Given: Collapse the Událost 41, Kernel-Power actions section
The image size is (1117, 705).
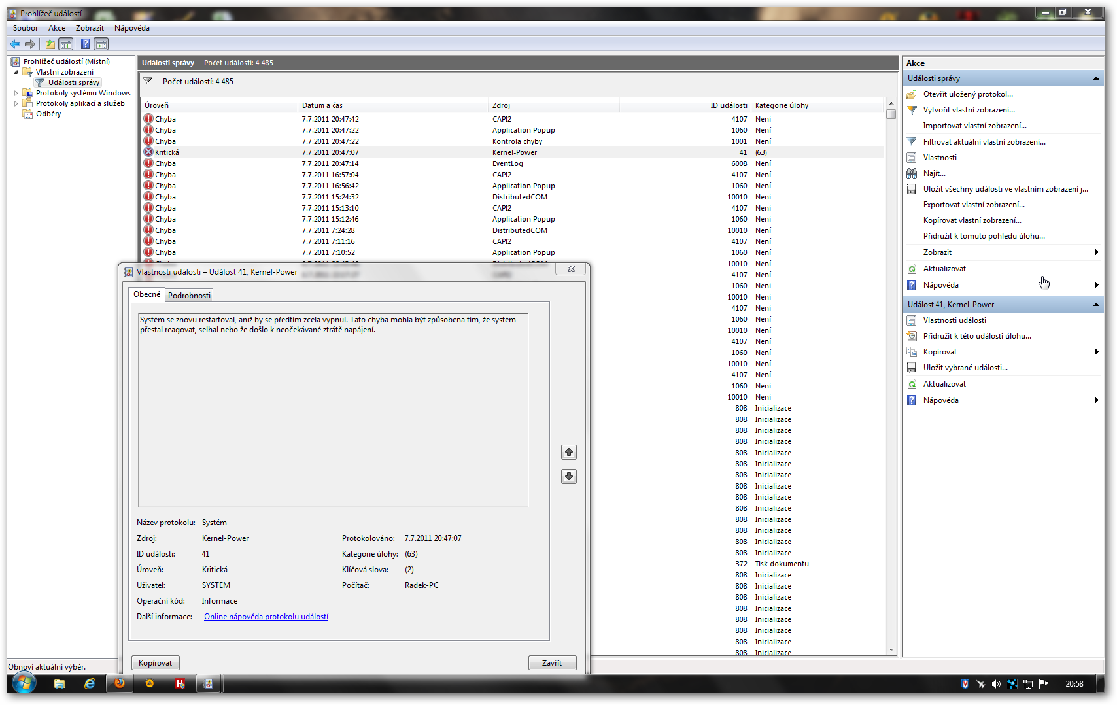Looking at the screenshot, I should (1097, 305).
